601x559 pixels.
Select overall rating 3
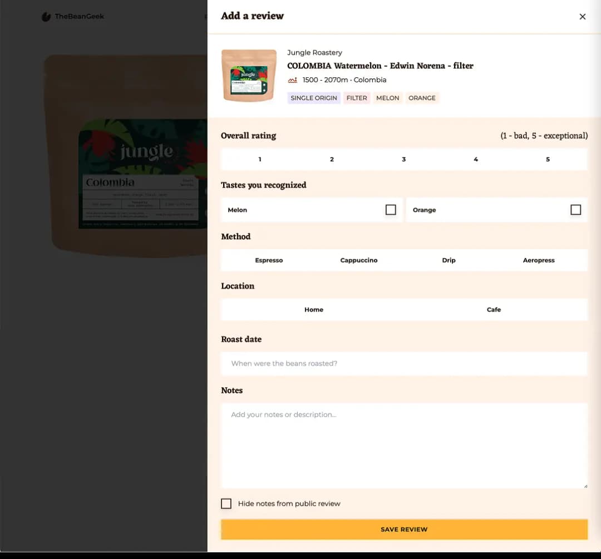[403, 159]
